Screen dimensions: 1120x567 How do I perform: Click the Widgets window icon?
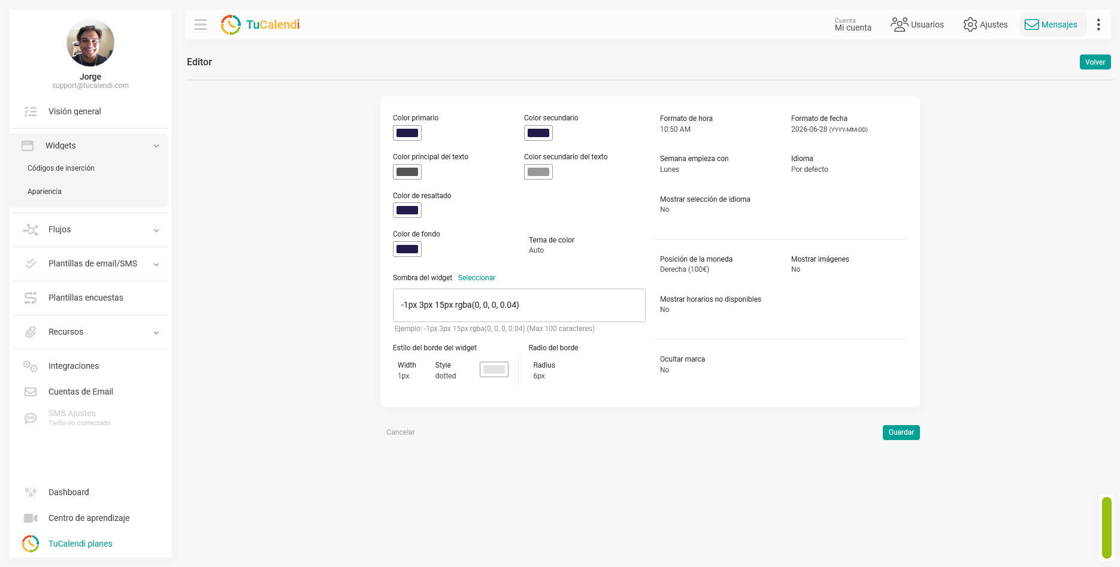click(x=28, y=145)
